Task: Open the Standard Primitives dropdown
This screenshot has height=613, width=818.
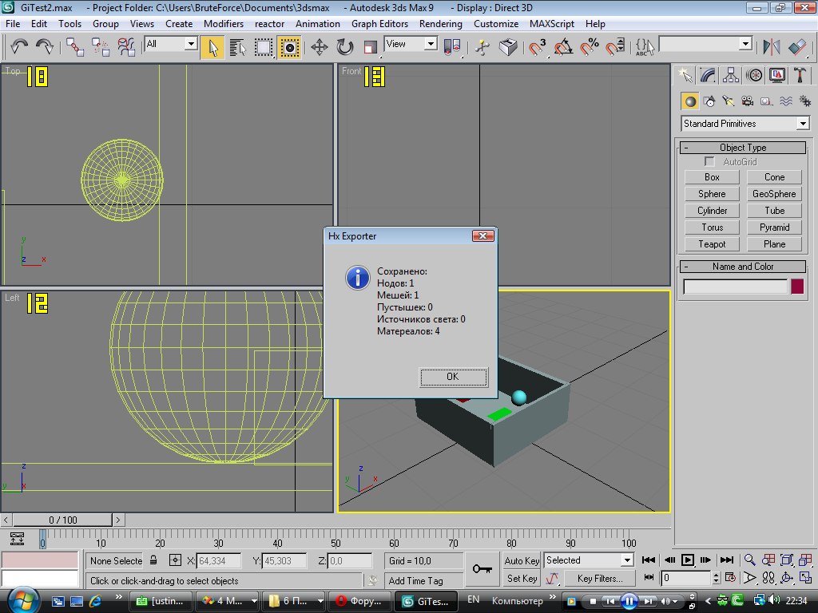Action: click(x=802, y=124)
